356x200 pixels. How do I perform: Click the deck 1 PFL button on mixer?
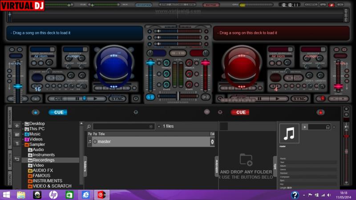tap(150, 97)
